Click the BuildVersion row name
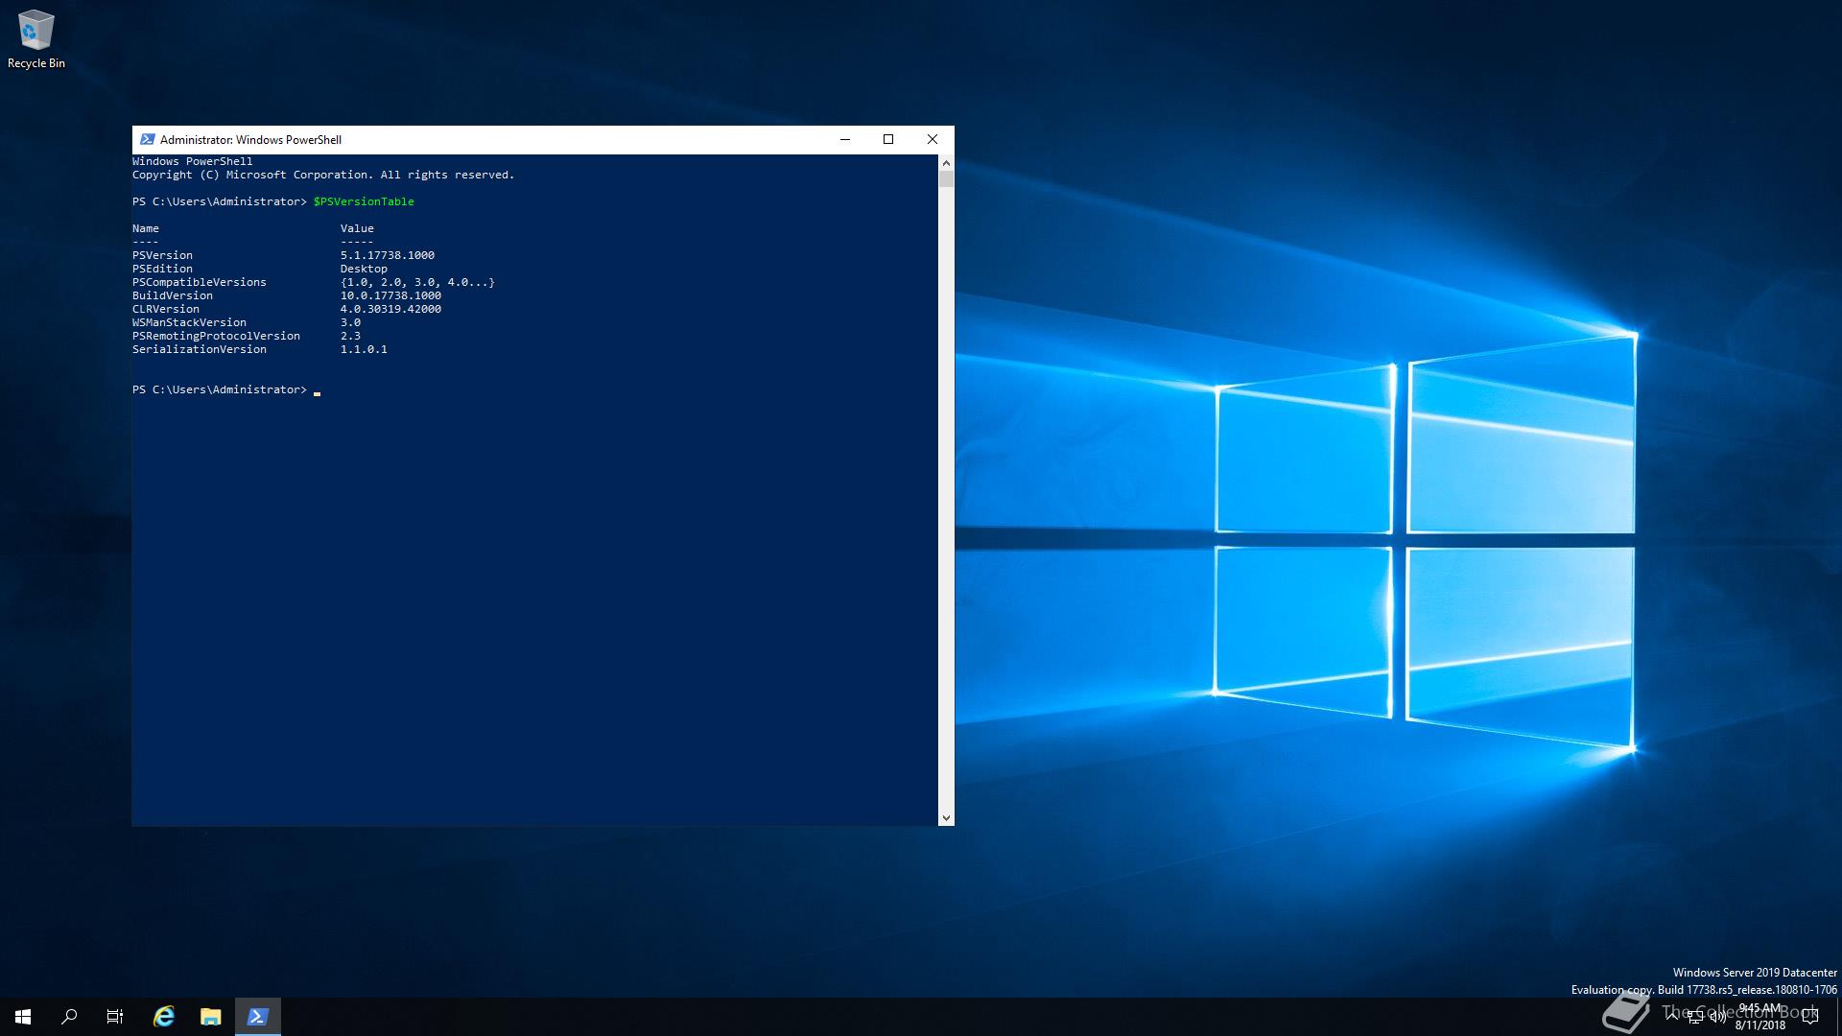The height and width of the screenshot is (1036, 1842). [173, 295]
